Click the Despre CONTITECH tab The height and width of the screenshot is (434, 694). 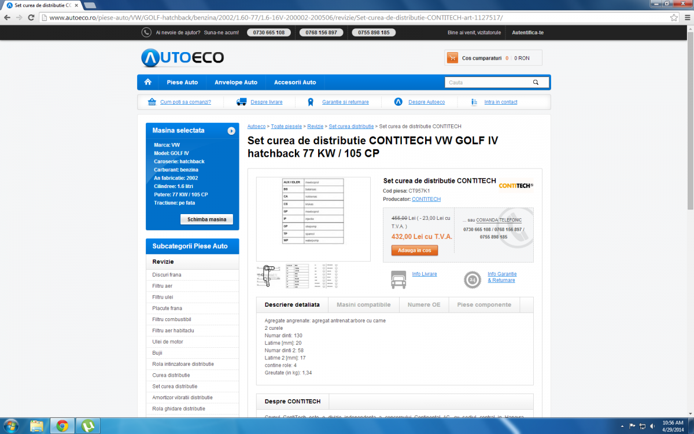[x=293, y=401]
